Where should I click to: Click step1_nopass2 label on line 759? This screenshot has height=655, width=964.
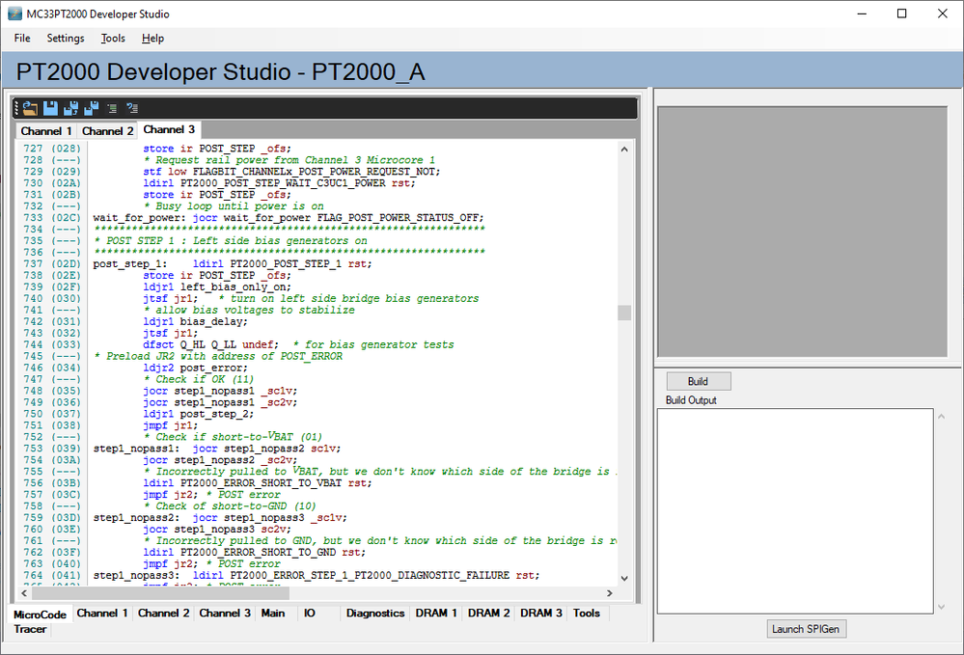point(136,518)
